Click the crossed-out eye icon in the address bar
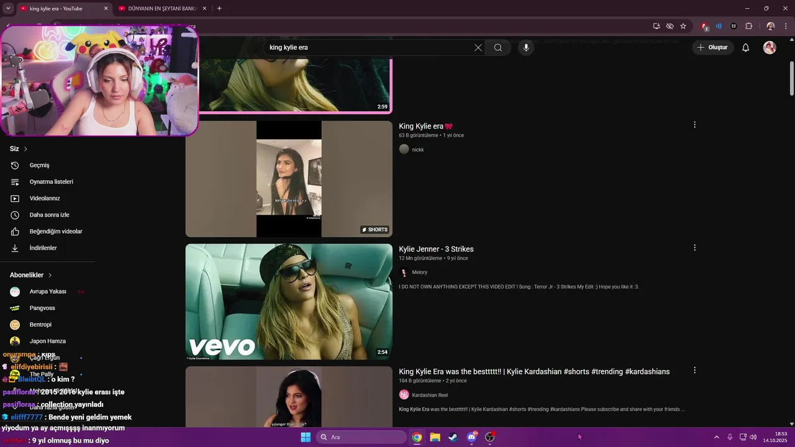Image resolution: width=795 pixels, height=447 pixels. point(670,26)
